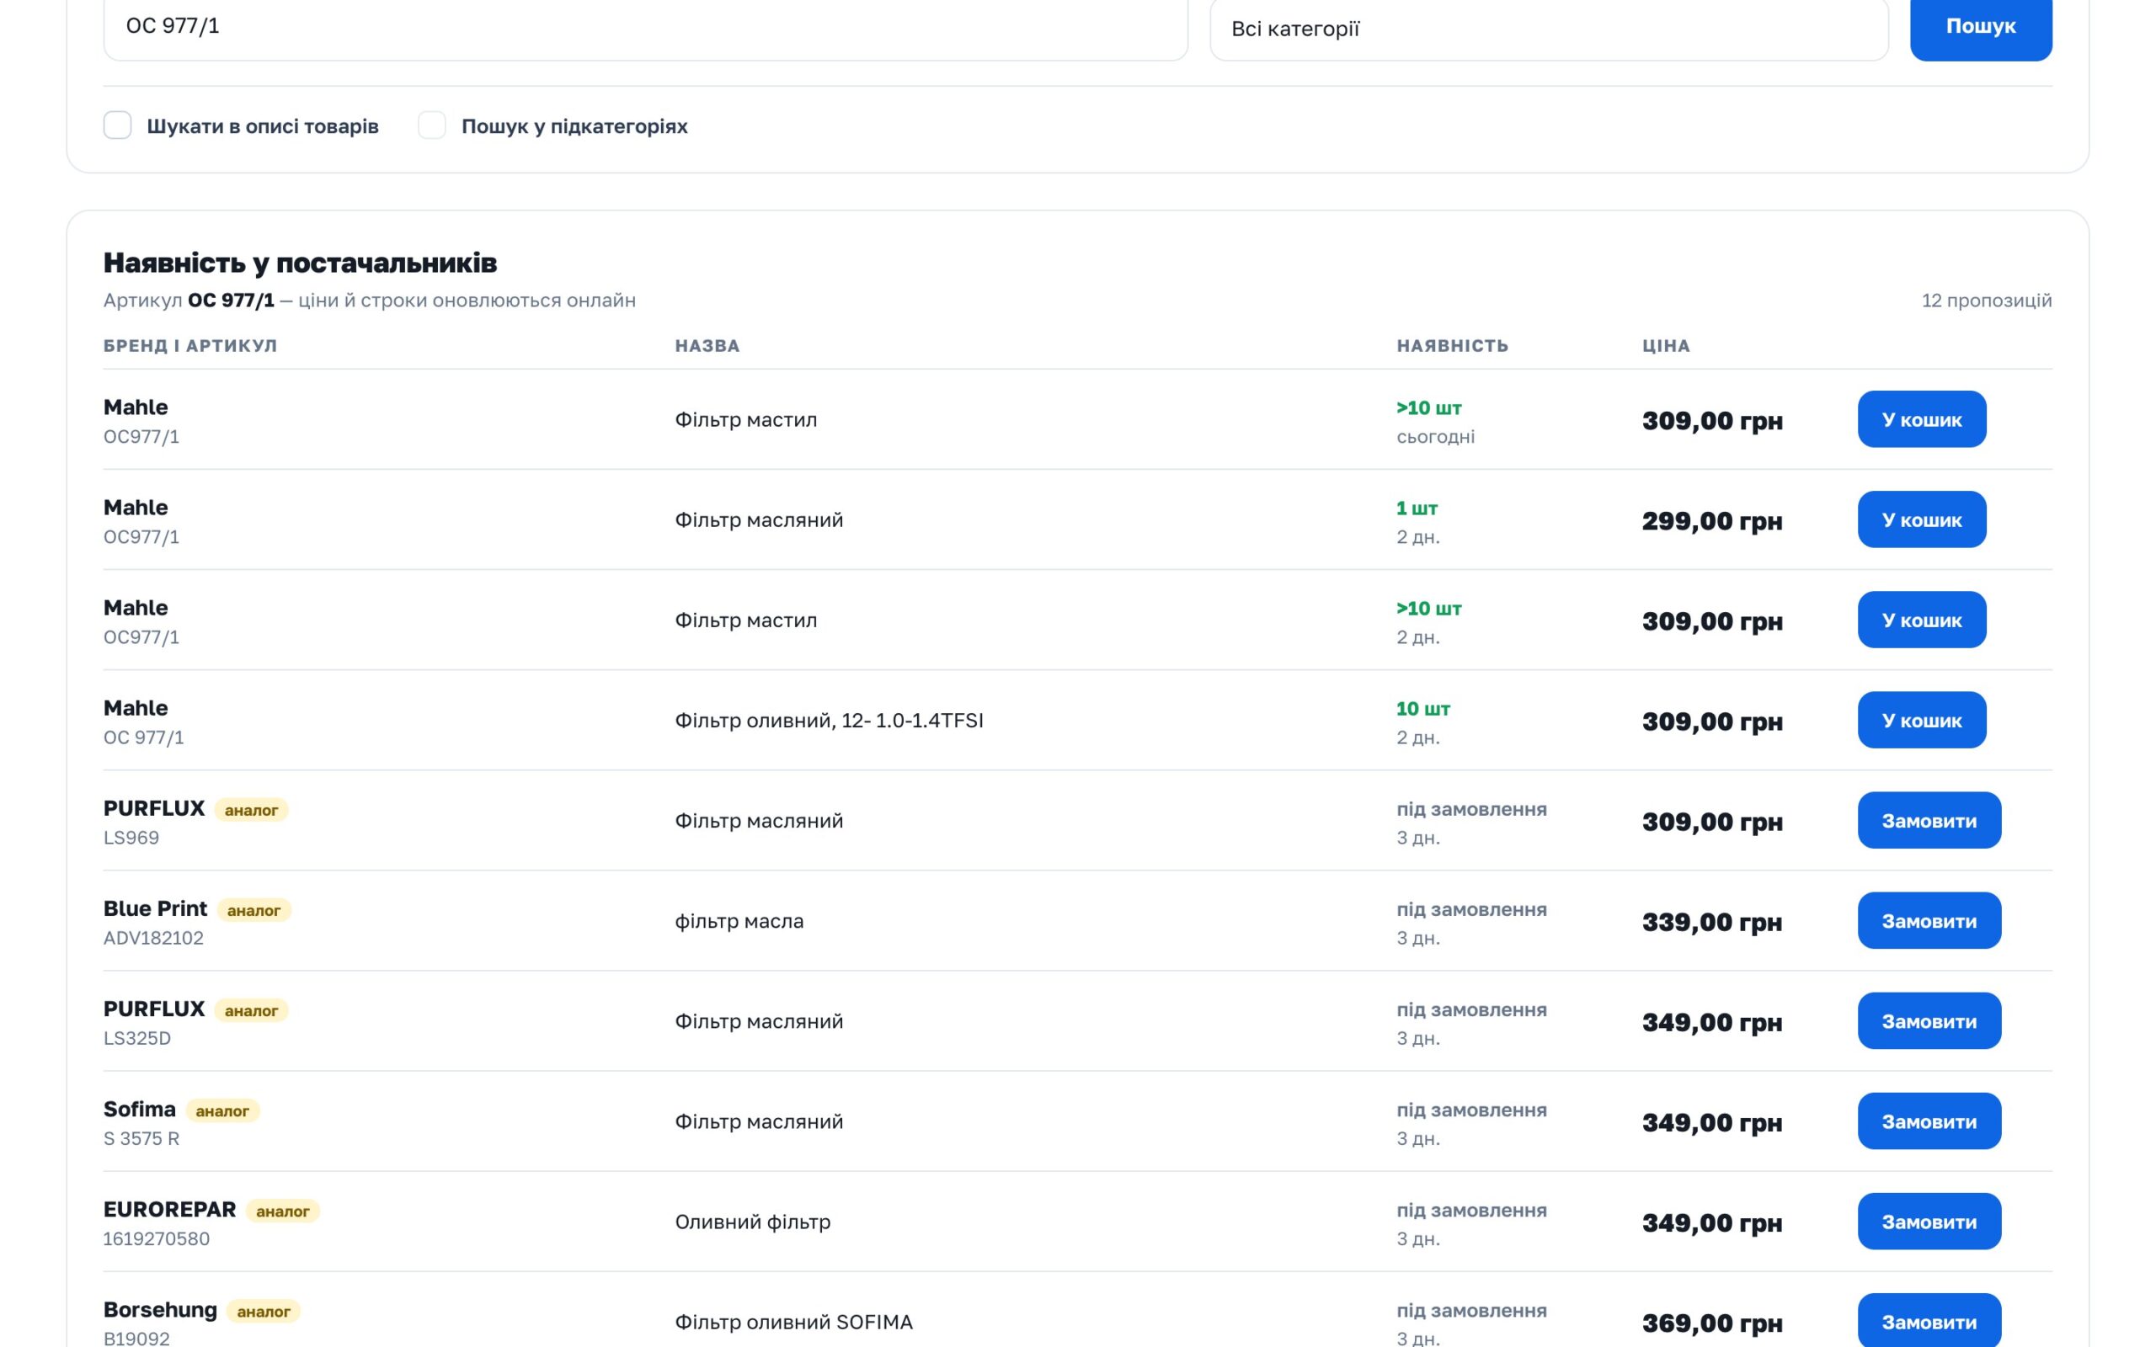The image size is (2156, 1347).
Task: Click the 'аналог' badge next to Sofima
Action: (222, 1111)
